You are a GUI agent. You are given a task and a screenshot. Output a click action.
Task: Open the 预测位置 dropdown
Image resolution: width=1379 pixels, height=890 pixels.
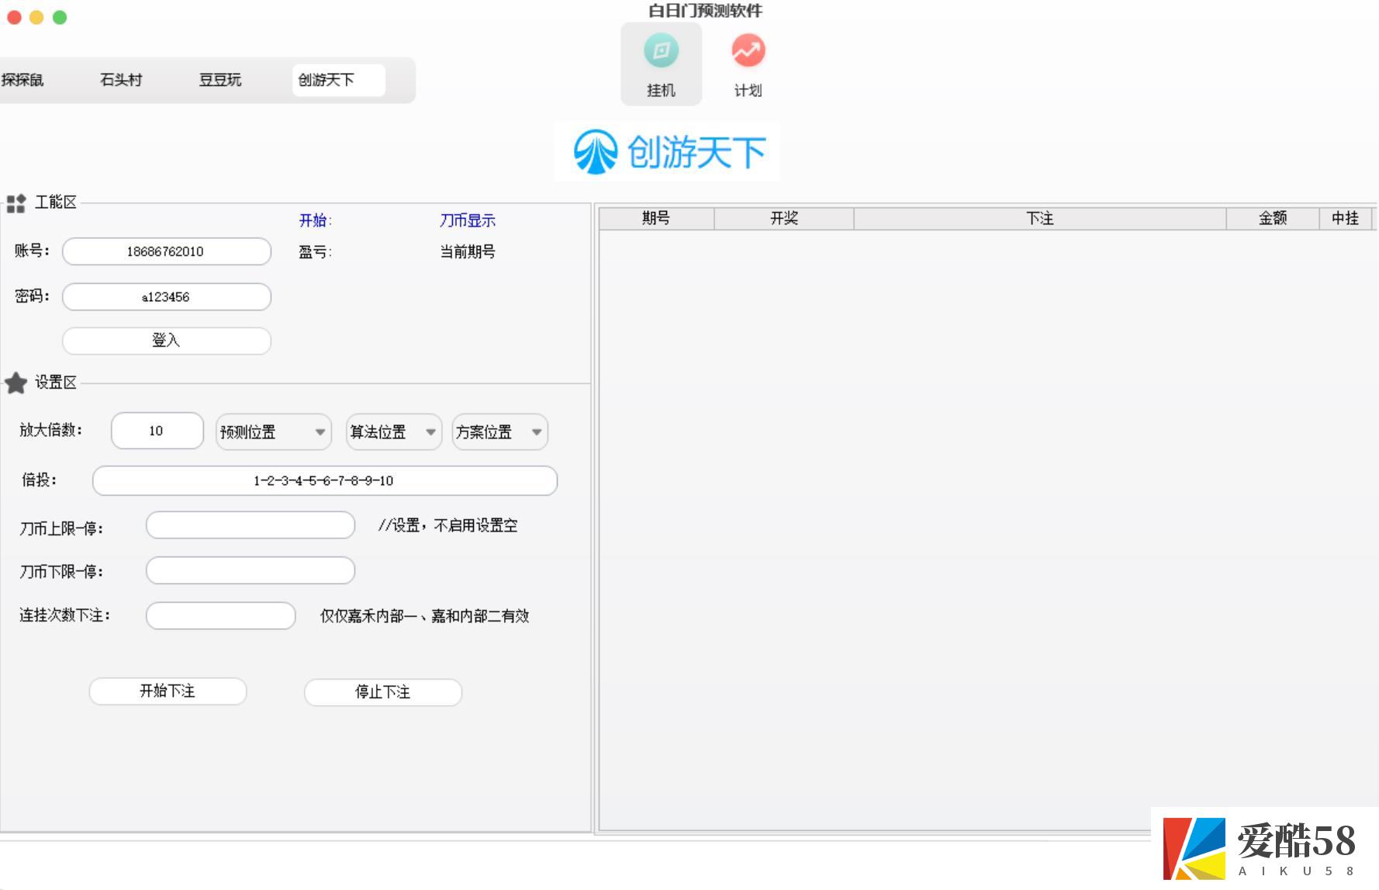point(274,432)
